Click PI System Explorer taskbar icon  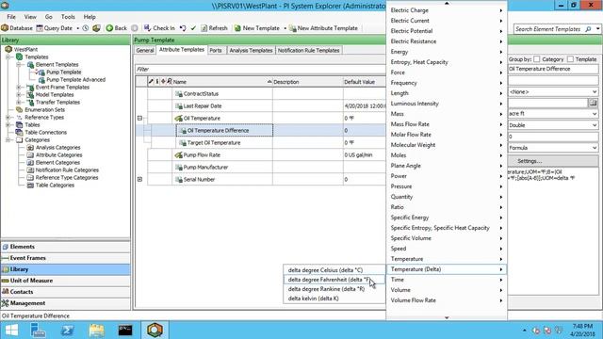click(155, 331)
